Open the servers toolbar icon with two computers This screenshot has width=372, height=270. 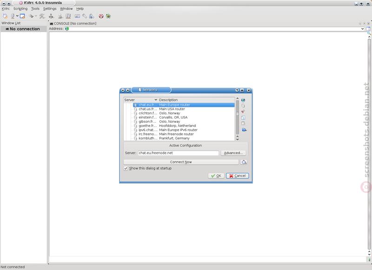pos(68,16)
